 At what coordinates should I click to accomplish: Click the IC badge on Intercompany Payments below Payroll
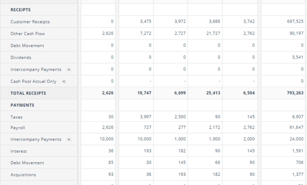(x=69, y=139)
